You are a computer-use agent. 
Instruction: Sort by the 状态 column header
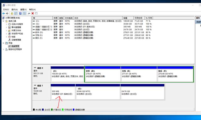(x=98, y=18)
